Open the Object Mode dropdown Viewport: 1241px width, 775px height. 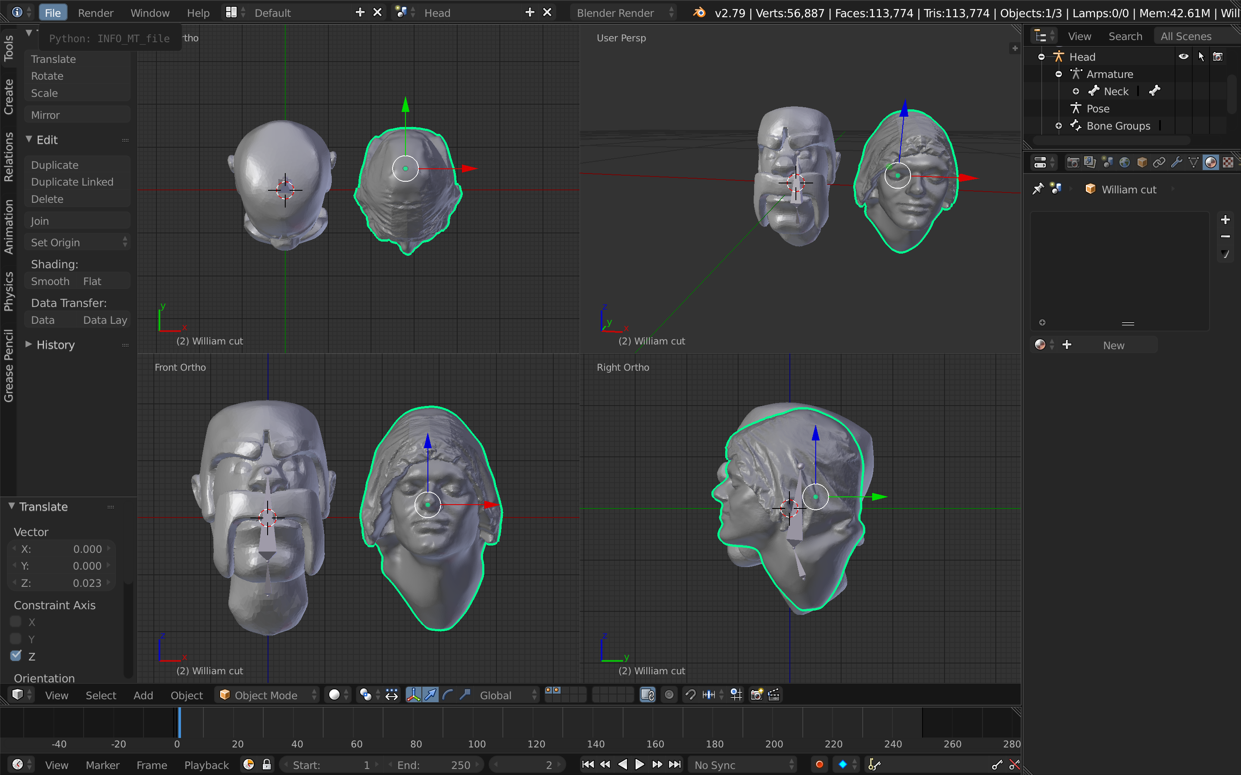[x=268, y=694]
